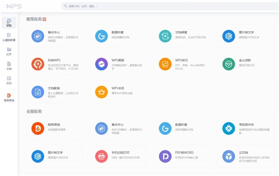The width and height of the screenshot is (279, 176).
Task: Open the 稻壳商城 card under 全部应用
Action: [54, 128]
